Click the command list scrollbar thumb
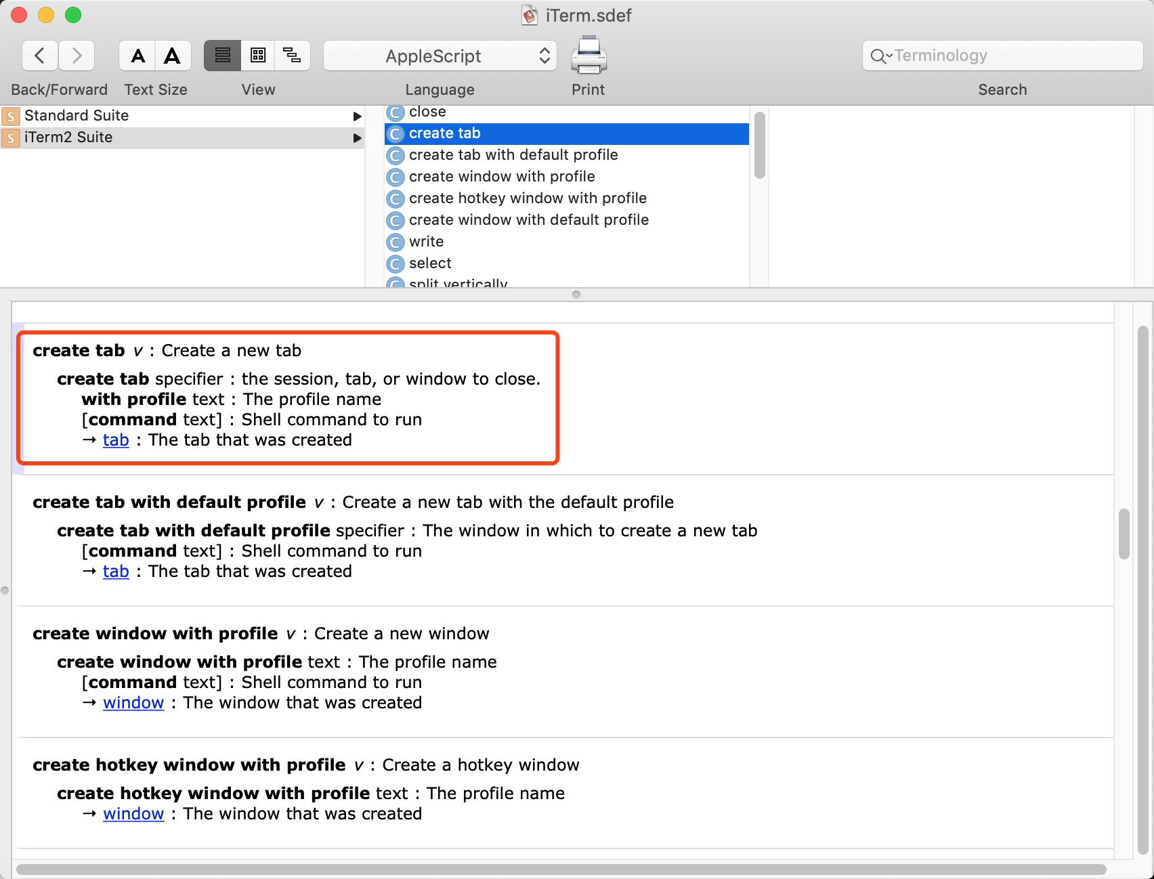The image size is (1154, 879). tap(760, 145)
